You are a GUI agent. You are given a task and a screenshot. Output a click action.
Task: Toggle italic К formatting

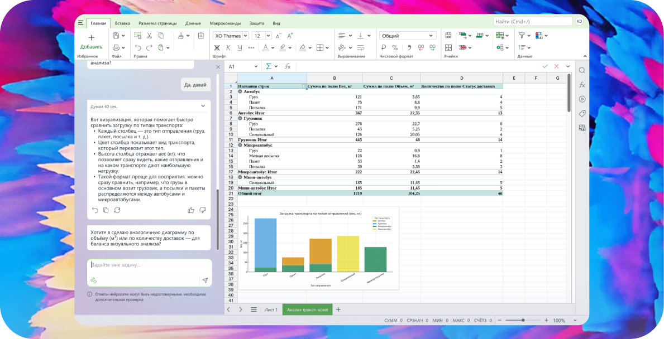pos(229,48)
